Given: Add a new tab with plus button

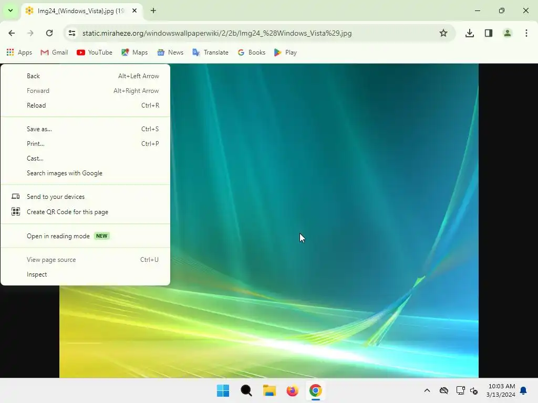Looking at the screenshot, I should [x=153, y=10].
